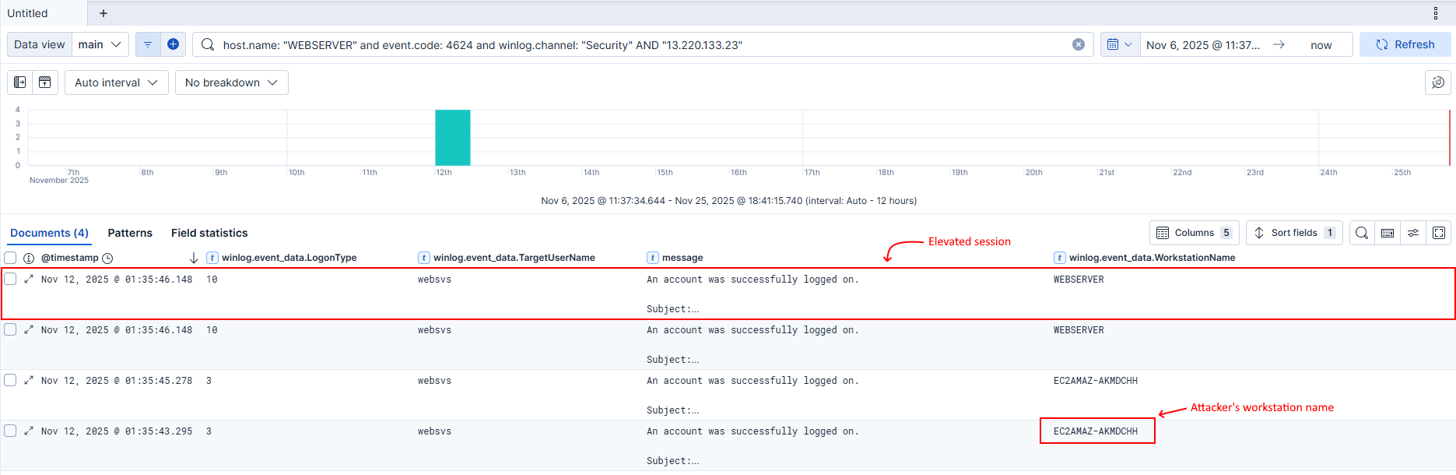Click the Refresh button

[x=1405, y=44]
